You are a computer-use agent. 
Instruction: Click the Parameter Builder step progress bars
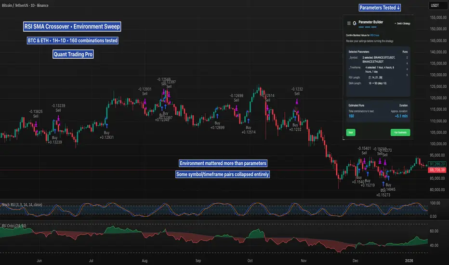tap(368, 27)
